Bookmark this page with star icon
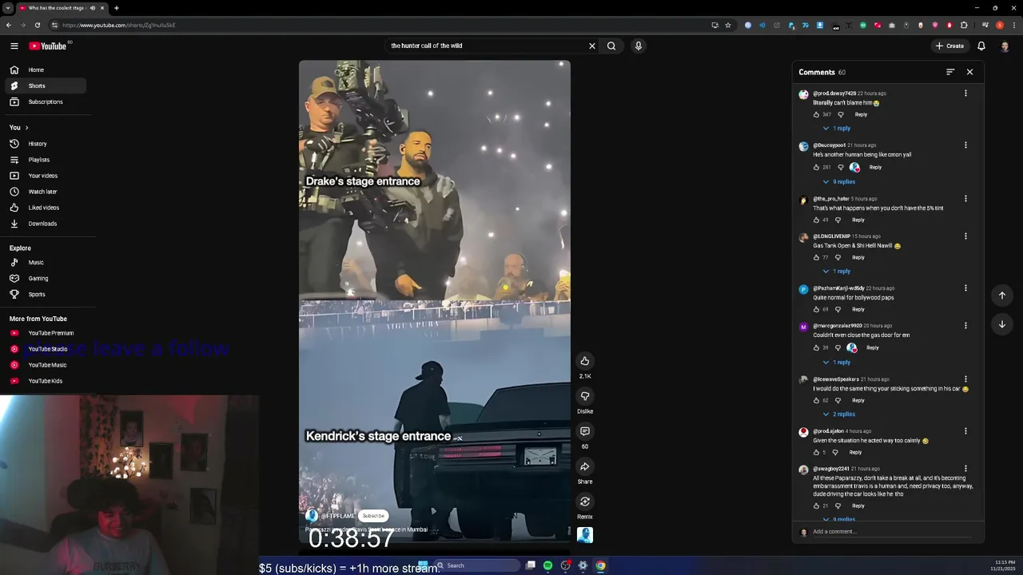This screenshot has width=1023, height=575. click(x=728, y=25)
